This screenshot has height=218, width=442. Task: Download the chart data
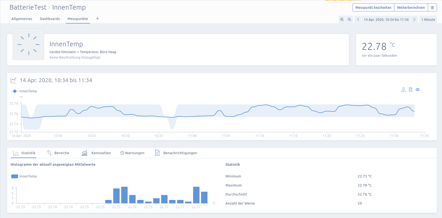(403, 90)
